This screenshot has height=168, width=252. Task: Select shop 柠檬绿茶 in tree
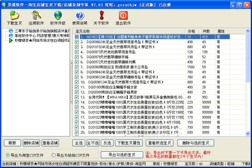click(x=39, y=40)
